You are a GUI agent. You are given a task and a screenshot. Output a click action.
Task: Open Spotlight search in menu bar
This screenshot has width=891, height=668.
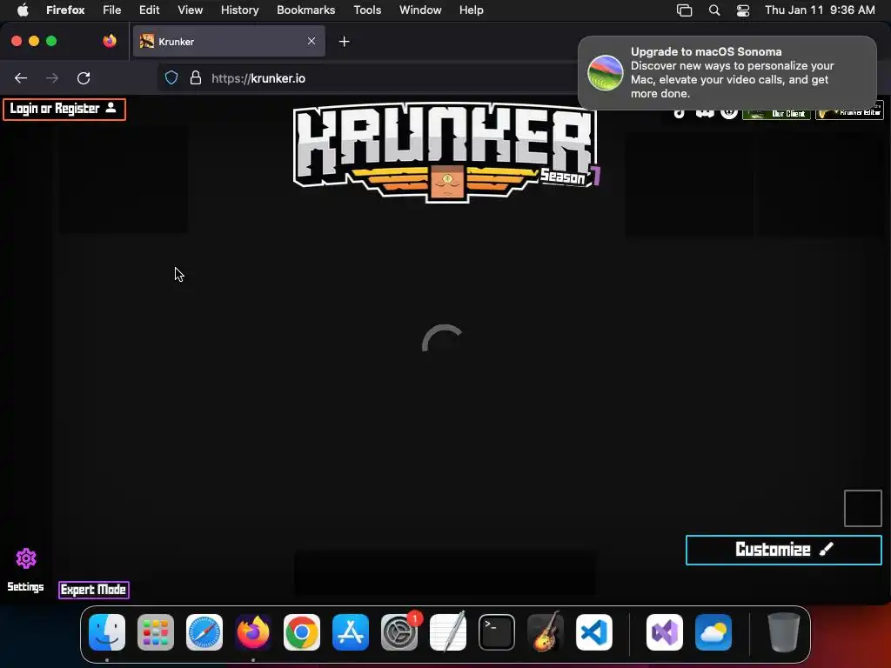coord(714,10)
